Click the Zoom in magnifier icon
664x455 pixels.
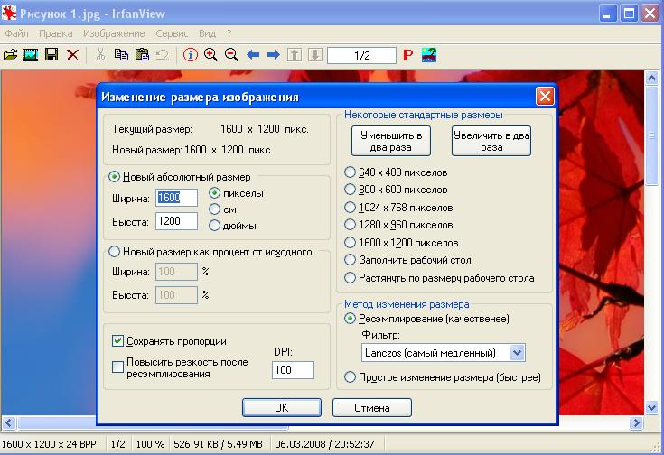(210, 55)
